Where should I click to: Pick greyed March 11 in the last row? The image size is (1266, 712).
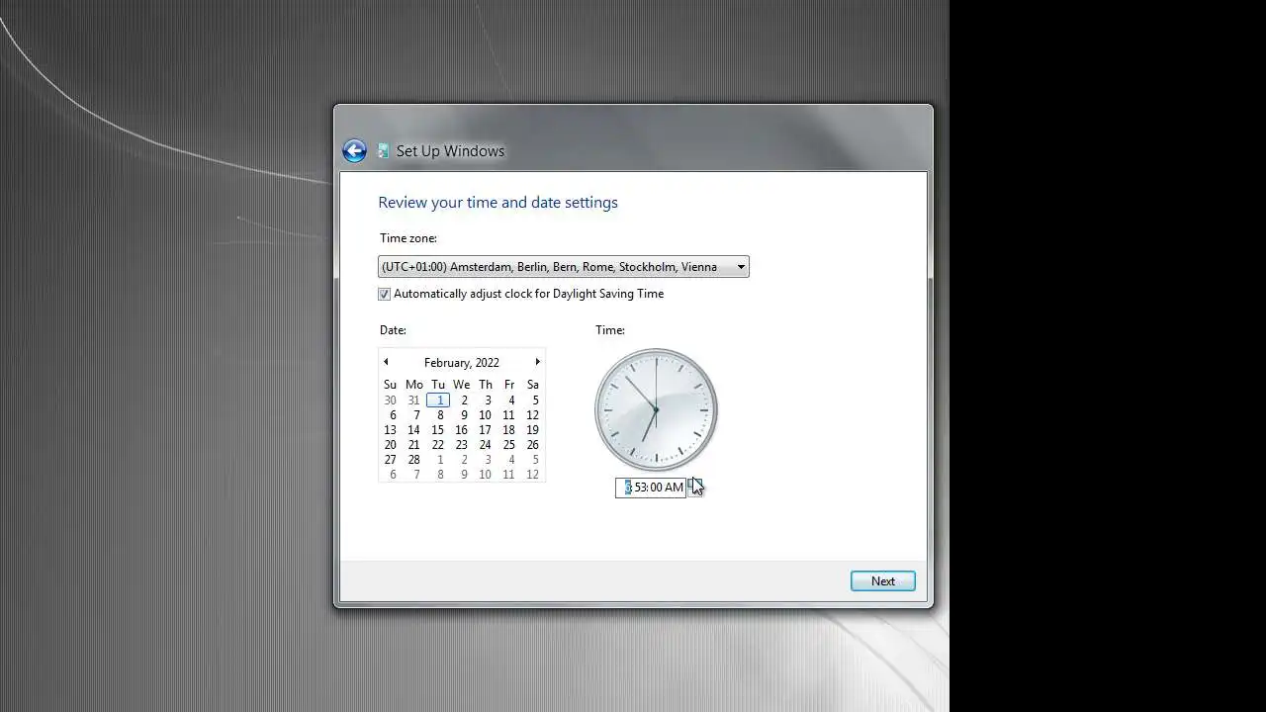(x=509, y=475)
